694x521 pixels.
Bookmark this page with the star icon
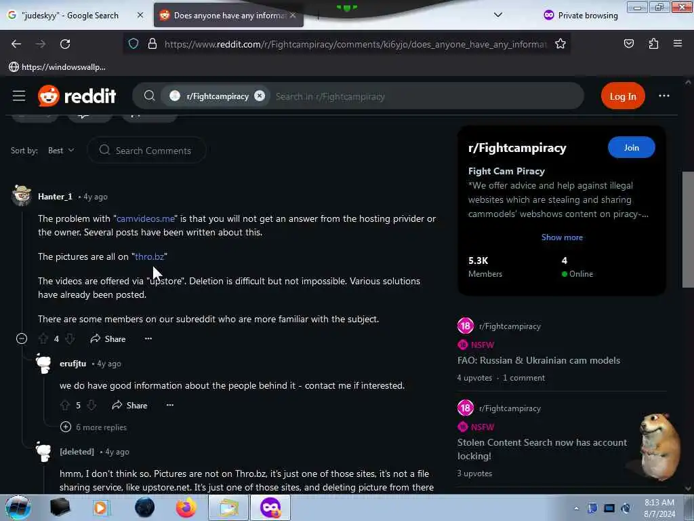pyautogui.click(x=560, y=43)
